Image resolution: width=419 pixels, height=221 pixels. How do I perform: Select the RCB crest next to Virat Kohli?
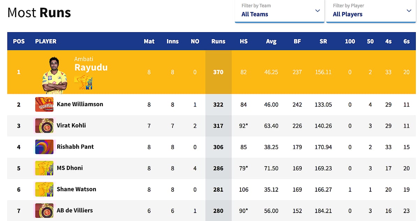tap(44, 126)
